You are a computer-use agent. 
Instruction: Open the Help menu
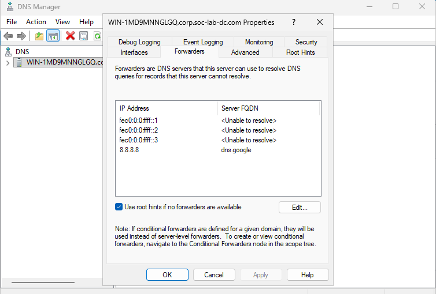tap(87, 22)
